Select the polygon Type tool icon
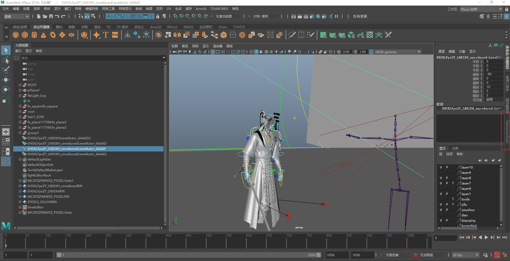 coord(106,35)
